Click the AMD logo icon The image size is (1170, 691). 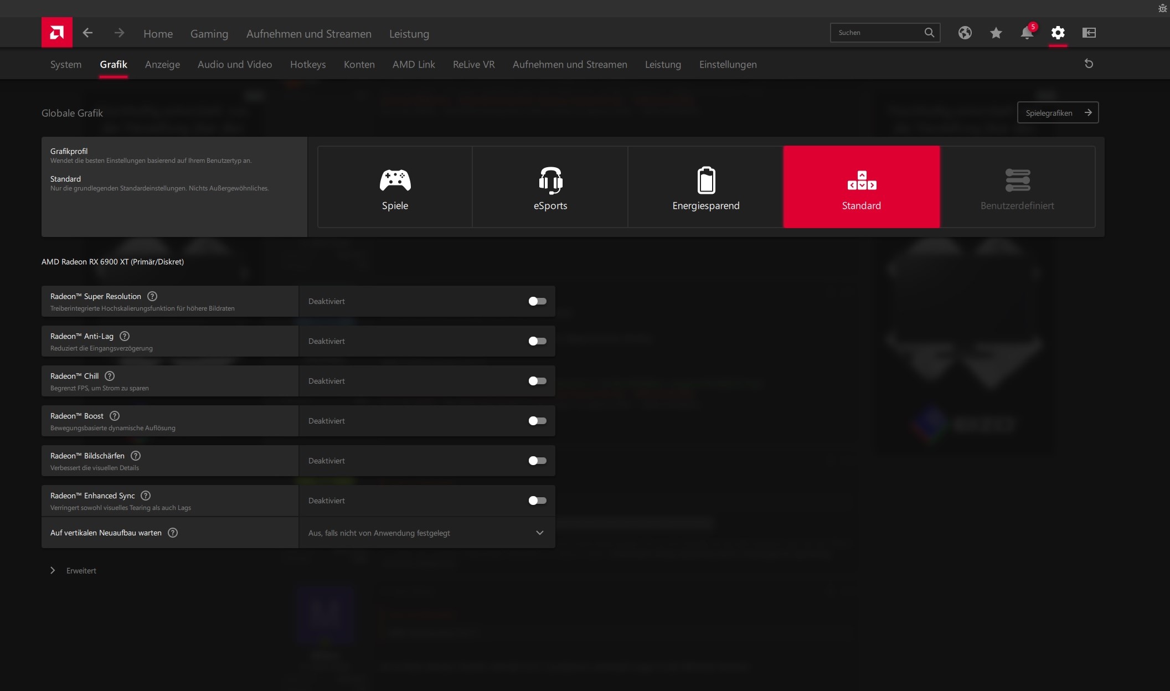pos(56,33)
